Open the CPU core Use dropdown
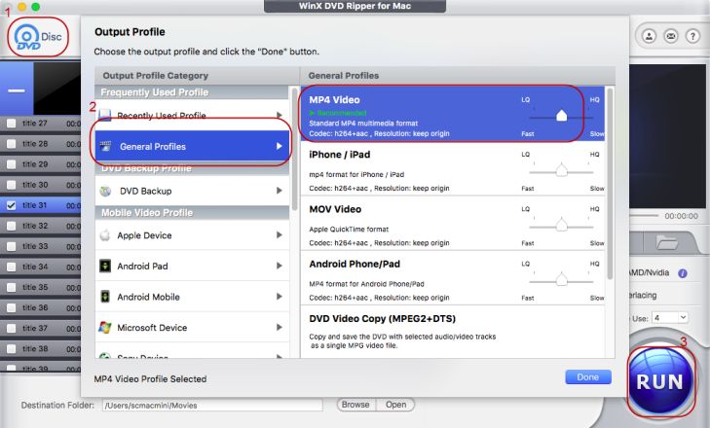710x428 pixels. click(x=670, y=318)
